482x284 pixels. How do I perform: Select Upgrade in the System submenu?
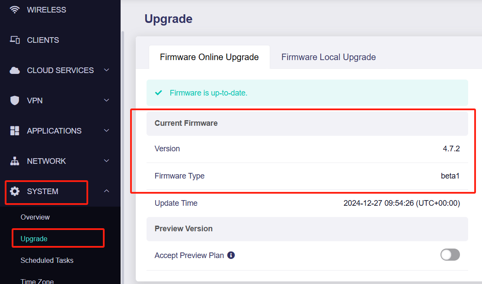[x=34, y=239]
